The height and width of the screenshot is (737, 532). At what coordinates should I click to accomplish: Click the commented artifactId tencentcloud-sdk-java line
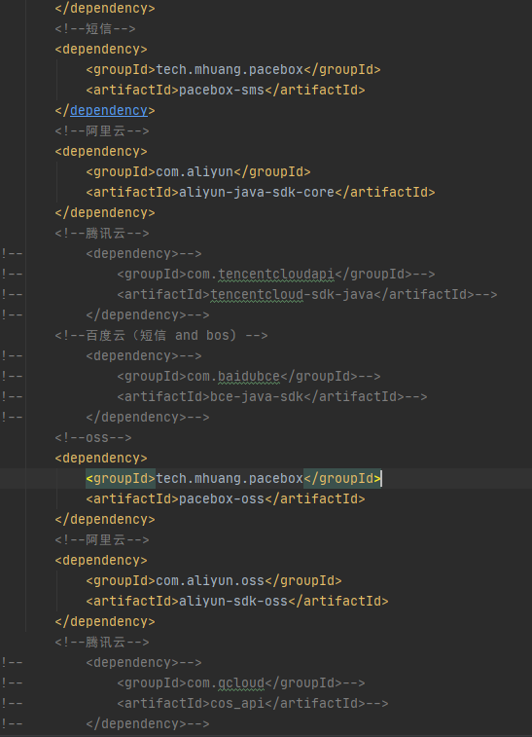coord(307,294)
